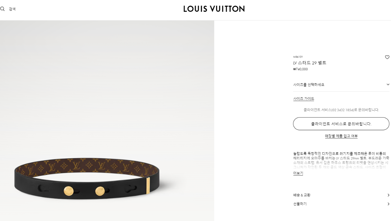Click the ₩740,000 price text

pos(300,69)
